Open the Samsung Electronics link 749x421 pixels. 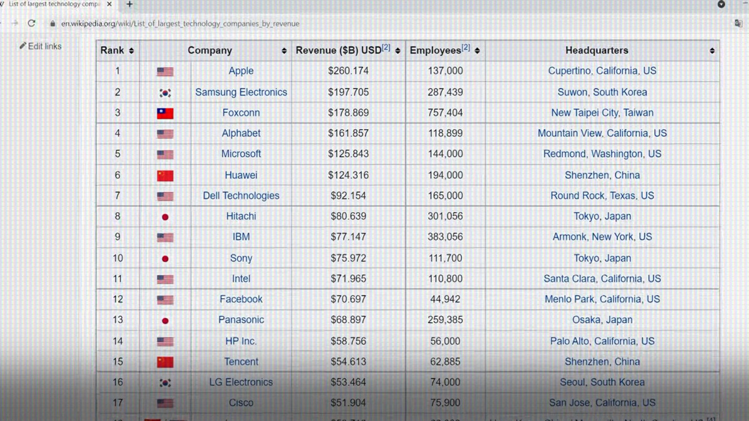(x=241, y=92)
